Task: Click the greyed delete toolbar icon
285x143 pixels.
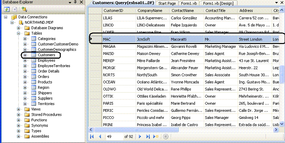Action: pyautogui.click(x=15, y=9)
